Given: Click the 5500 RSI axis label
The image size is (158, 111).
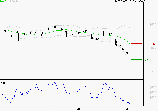Looking at the screenshot, I should point(152,87).
